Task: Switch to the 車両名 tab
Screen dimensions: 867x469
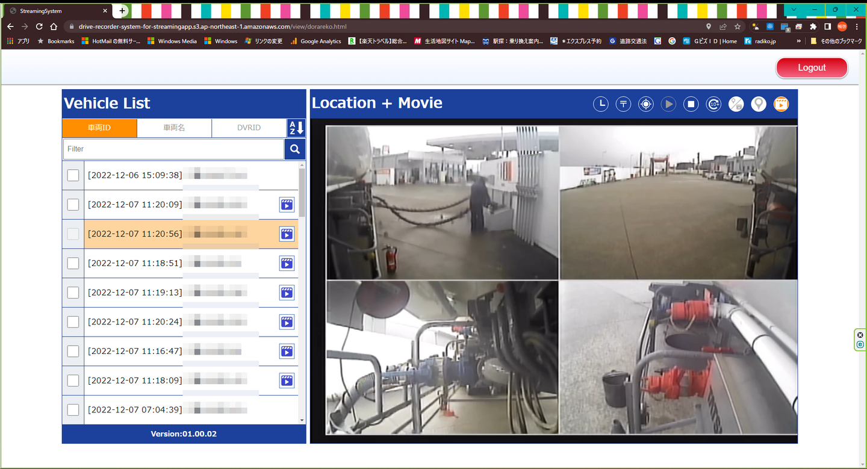Action: tap(174, 128)
